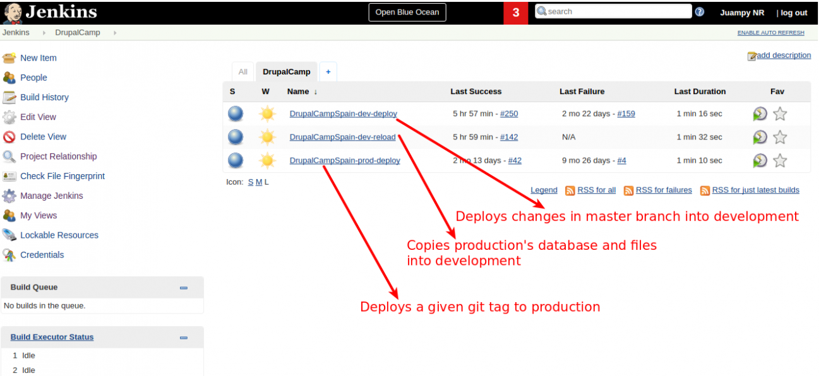The height and width of the screenshot is (376, 821).
Task: Open Blue Ocean
Action: (407, 12)
